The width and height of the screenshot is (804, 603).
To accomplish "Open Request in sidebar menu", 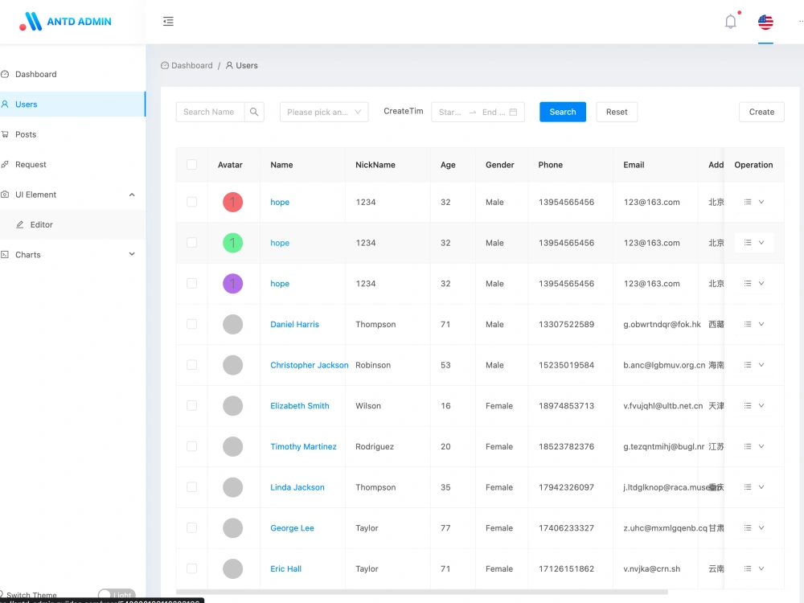I will pos(73,165).
